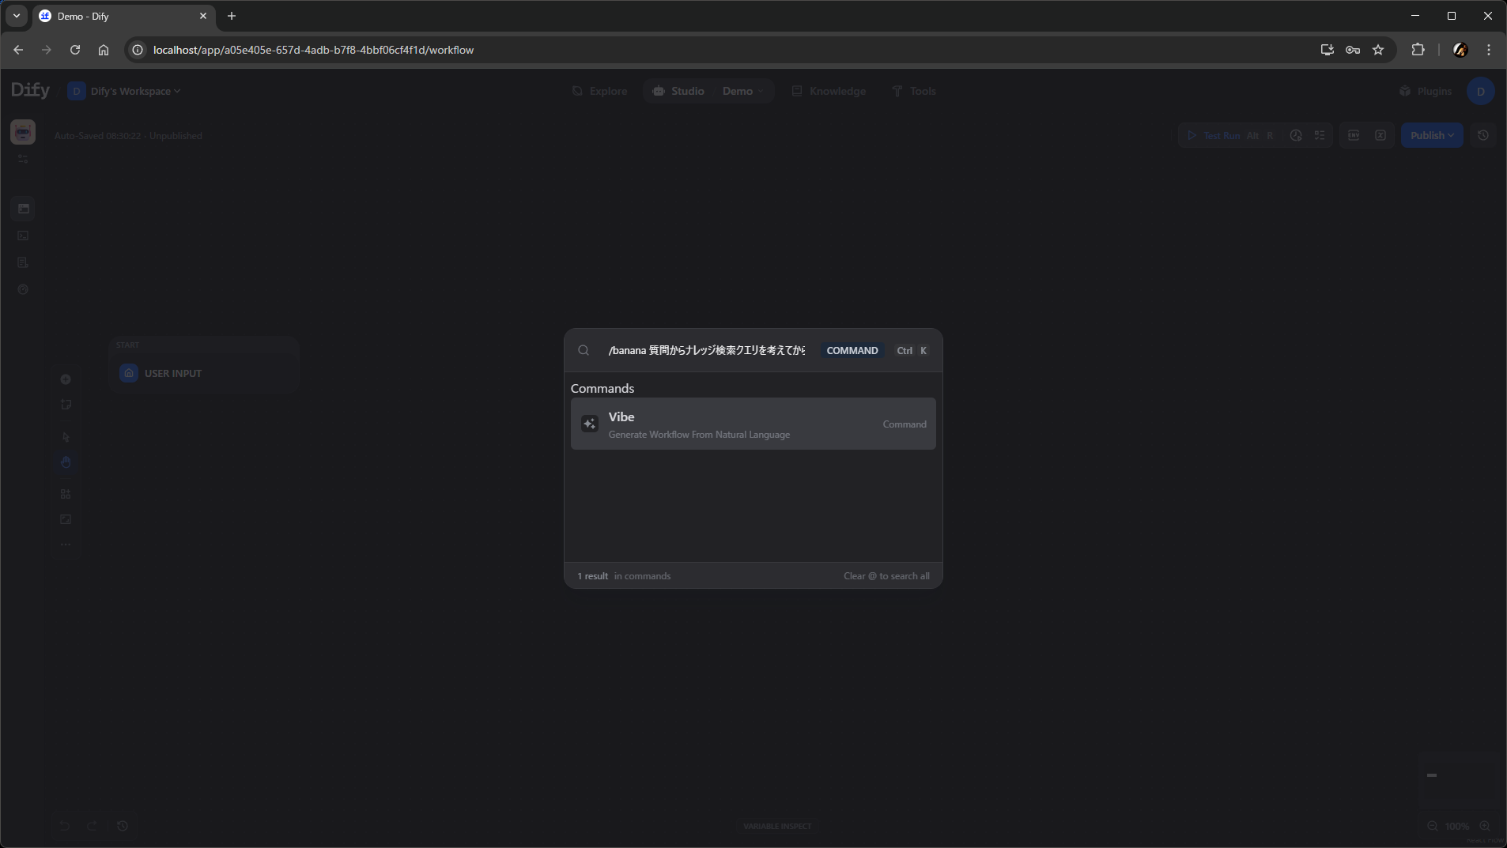Open the Dify's Workspace dropdown
The height and width of the screenshot is (848, 1507).
coord(125,91)
